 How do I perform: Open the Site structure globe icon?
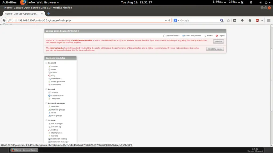point(49,96)
